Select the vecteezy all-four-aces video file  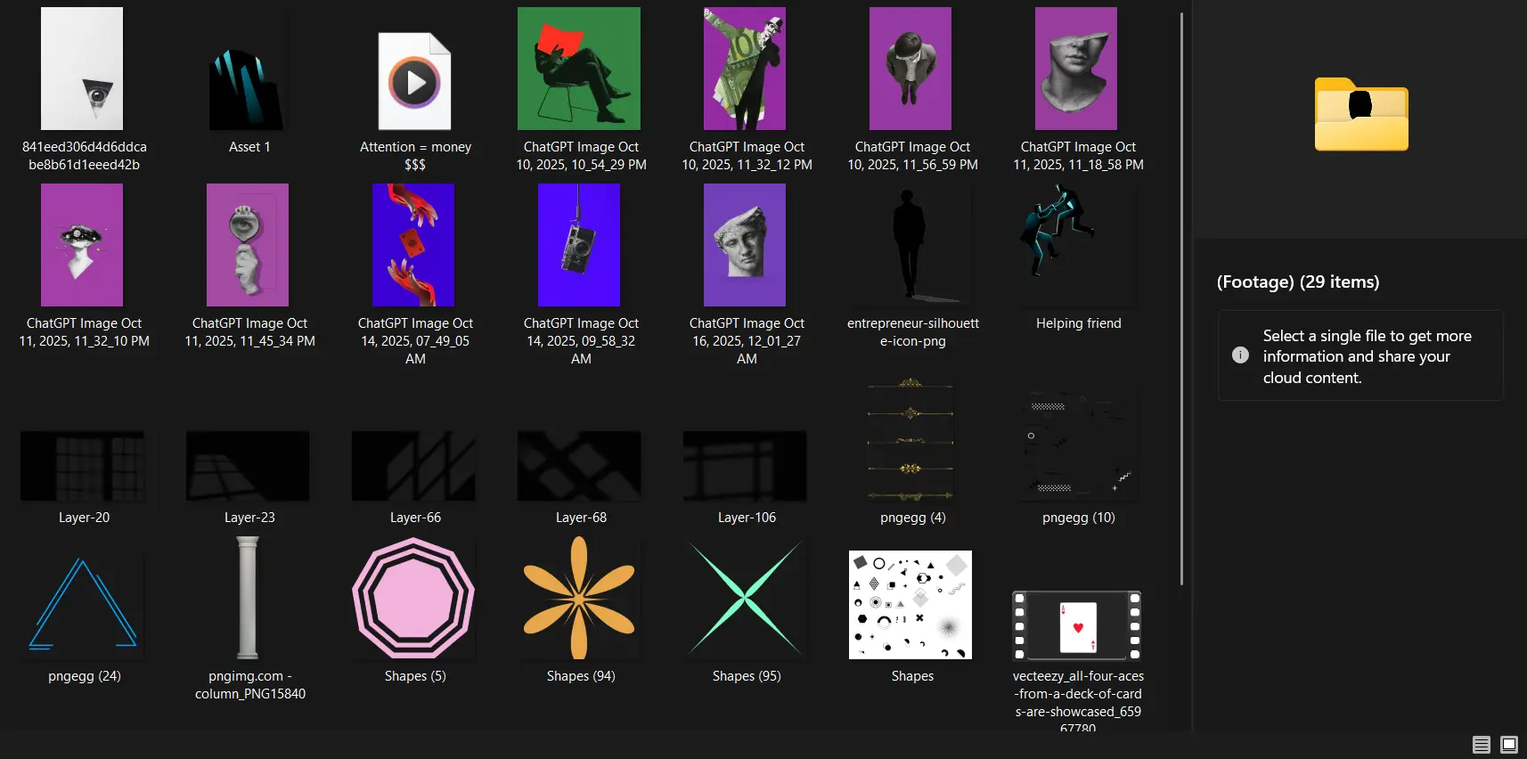[x=1077, y=626]
